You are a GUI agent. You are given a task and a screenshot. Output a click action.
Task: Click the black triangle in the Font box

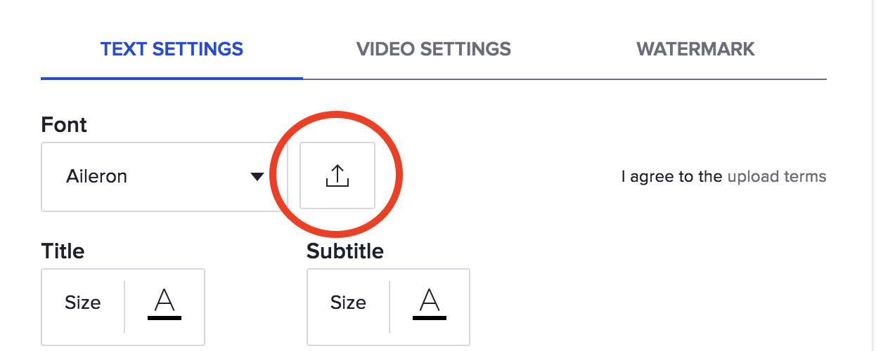[257, 176]
